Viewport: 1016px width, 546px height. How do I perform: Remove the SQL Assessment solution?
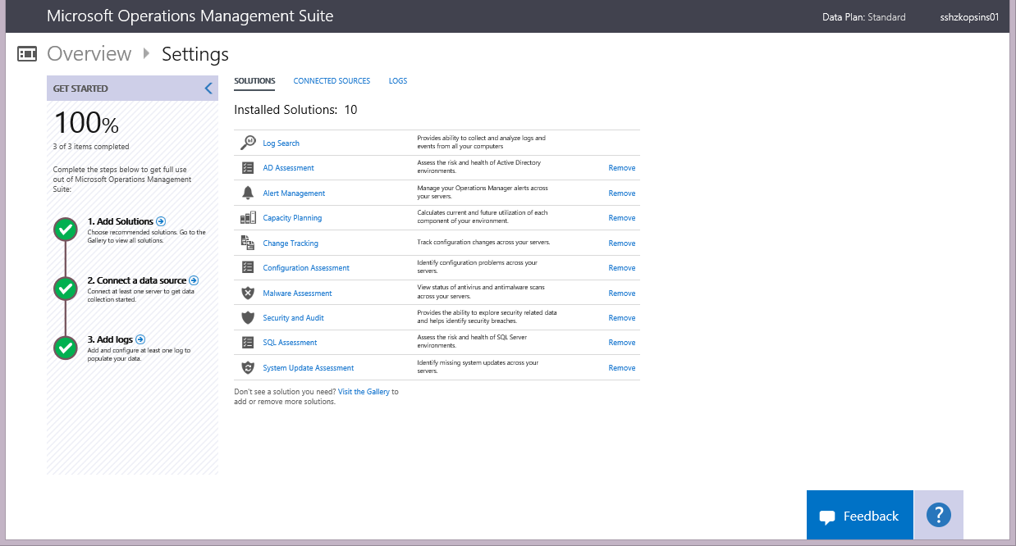click(x=621, y=342)
